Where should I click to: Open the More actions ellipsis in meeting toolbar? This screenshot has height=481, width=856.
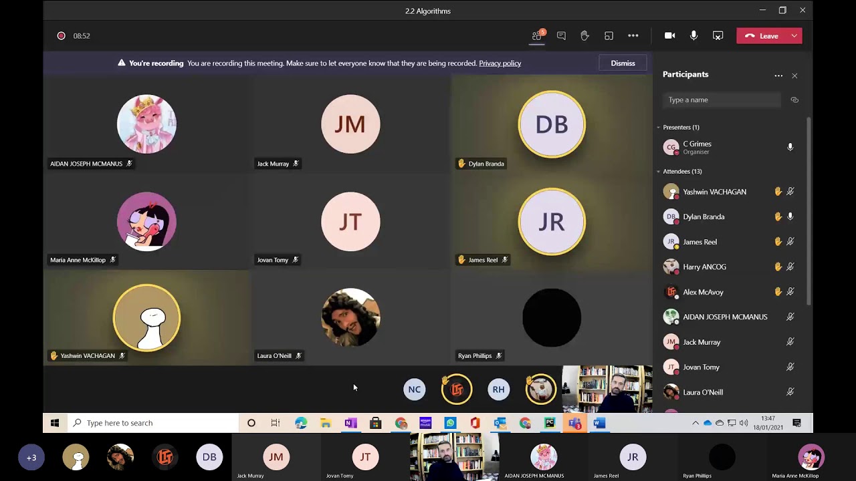click(633, 36)
